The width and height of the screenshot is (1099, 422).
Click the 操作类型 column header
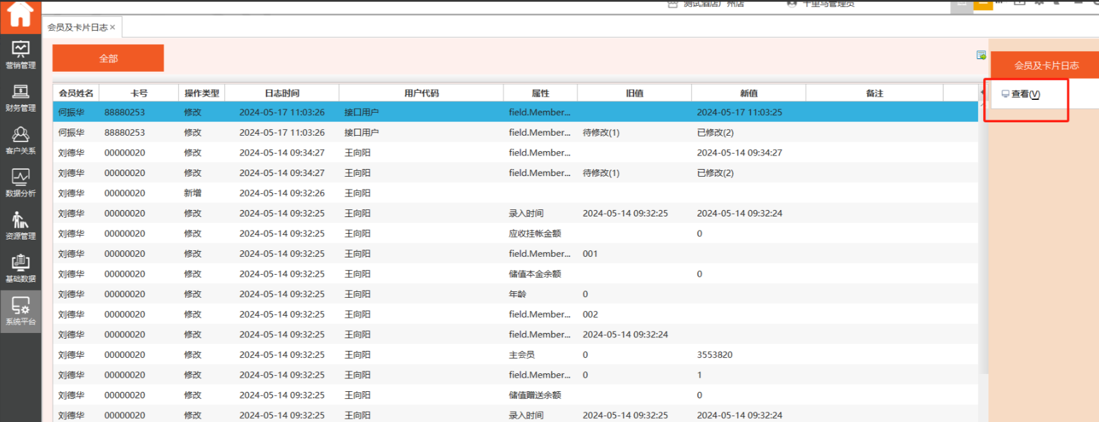click(201, 93)
